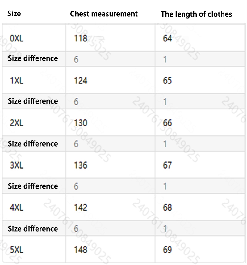Click the length value 68
This screenshot has width=247, height=265.
point(167,207)
